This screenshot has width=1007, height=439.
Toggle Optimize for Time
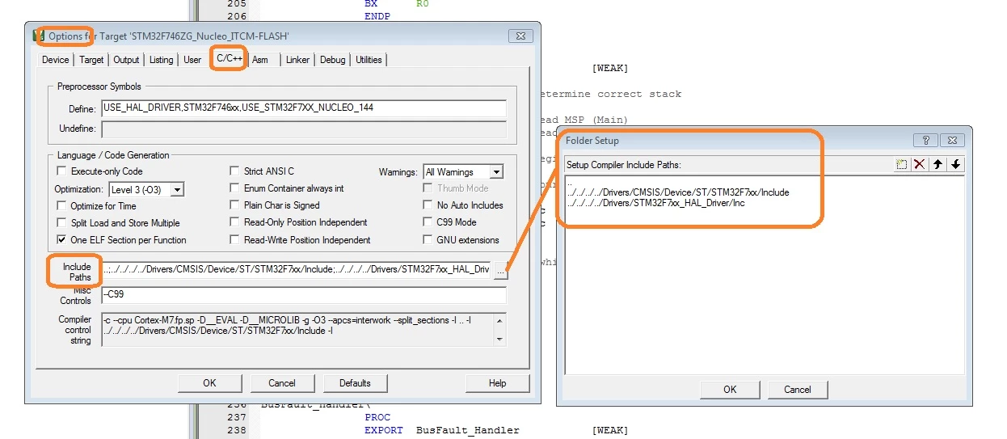(x=61, y=206)
